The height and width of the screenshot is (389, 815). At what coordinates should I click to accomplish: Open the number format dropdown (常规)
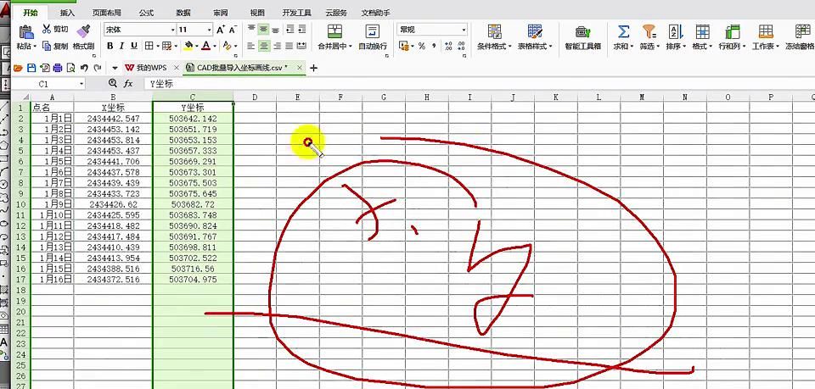point(464,30)
